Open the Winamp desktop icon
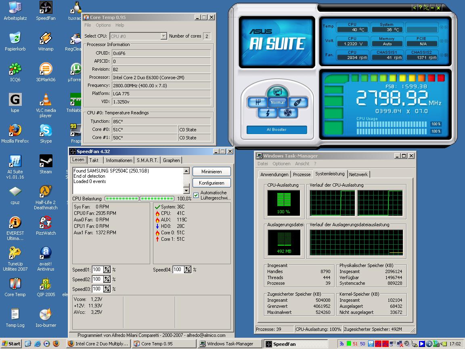The width and height of the screenshot is (465, 349). pos(46,42)
